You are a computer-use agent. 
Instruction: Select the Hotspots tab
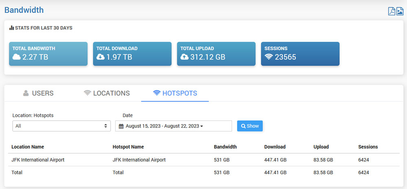point(175,93)
